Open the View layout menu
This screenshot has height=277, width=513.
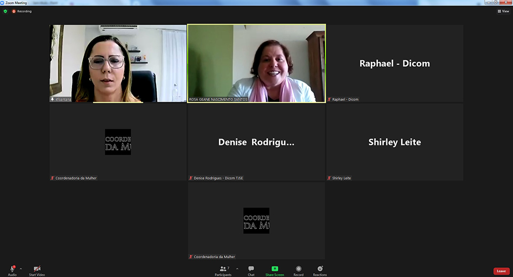[x=503, y=11]
